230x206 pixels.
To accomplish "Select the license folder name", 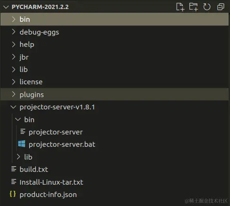I will point(31,82).
